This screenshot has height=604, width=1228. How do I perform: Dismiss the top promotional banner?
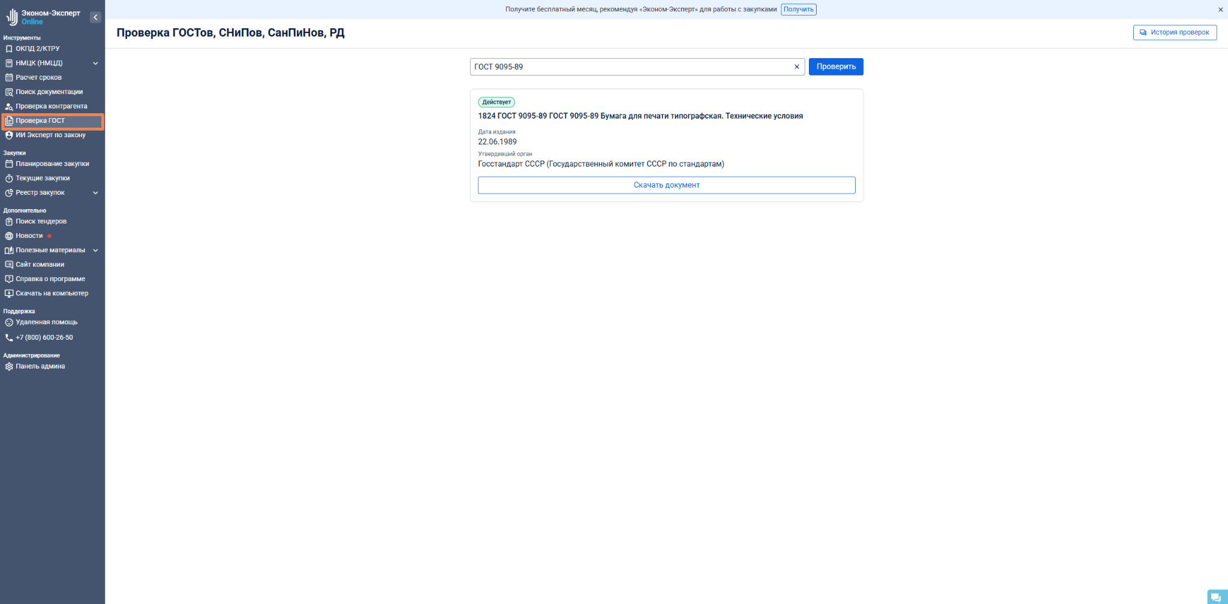[x=1220, y=10]
